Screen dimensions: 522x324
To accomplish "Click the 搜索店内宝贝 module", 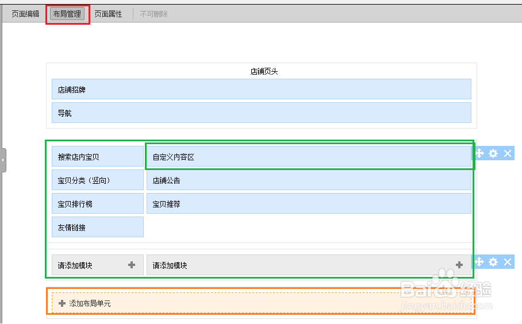I will 97,157.
